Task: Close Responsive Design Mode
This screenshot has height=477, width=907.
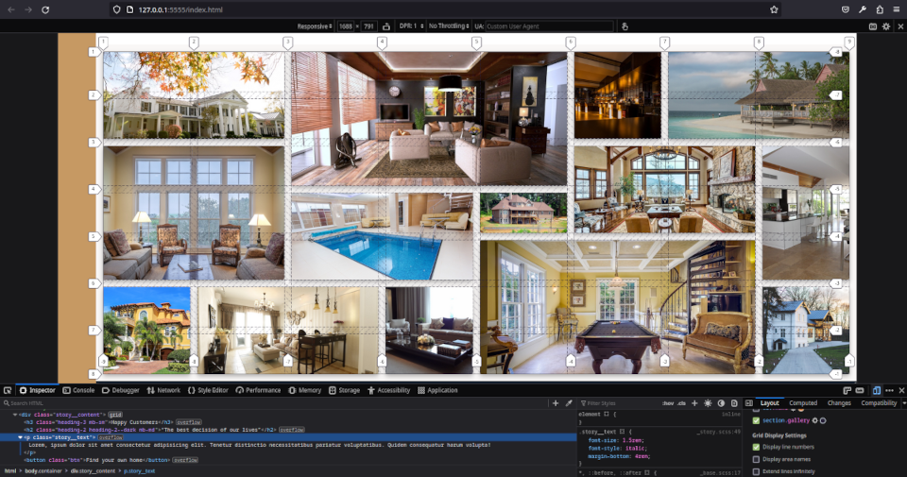Action: (x=900, y=26)
